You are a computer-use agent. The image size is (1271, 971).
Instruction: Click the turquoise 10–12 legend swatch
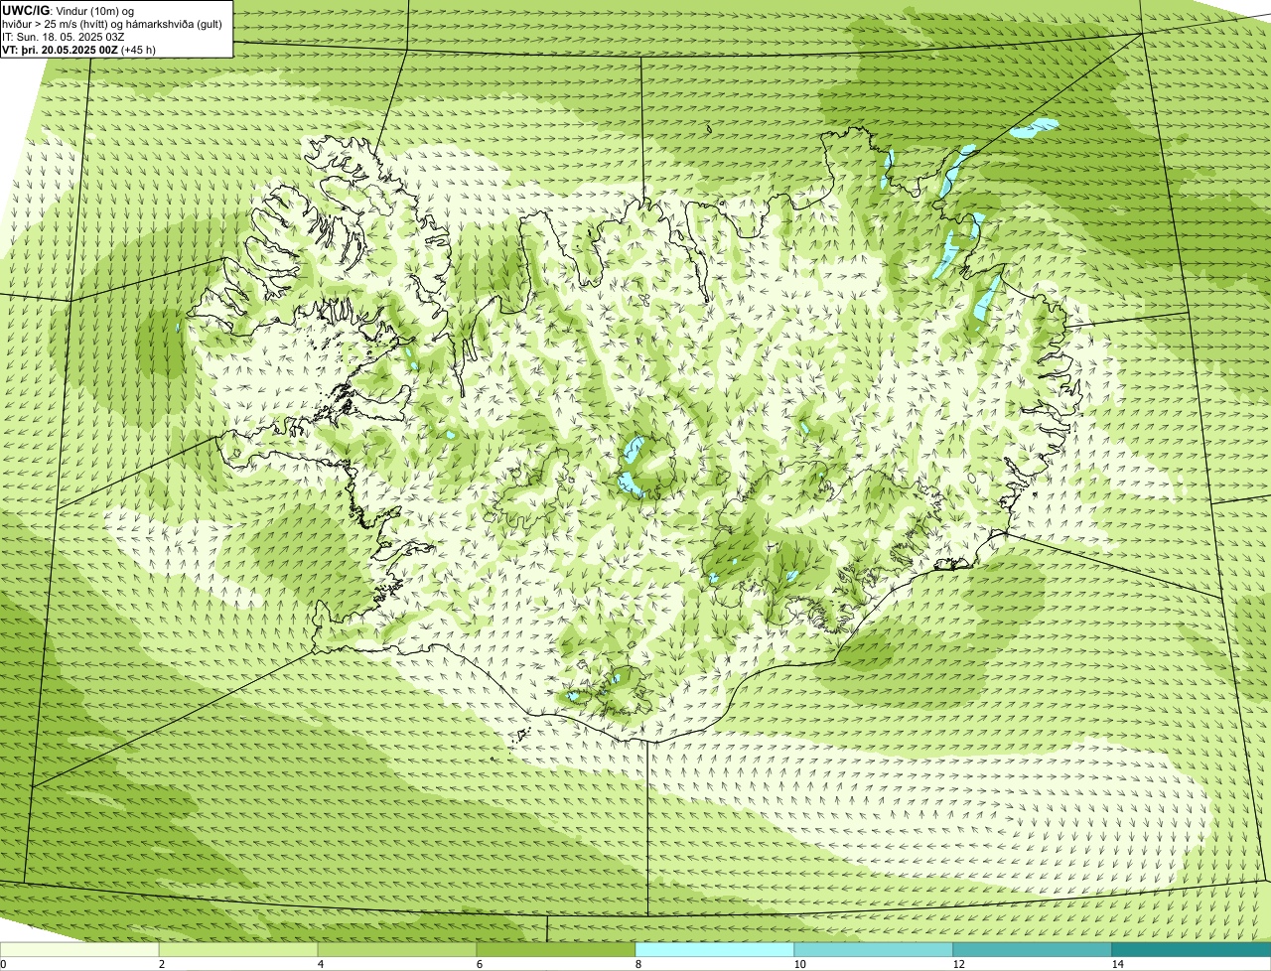tap(874, 950)
